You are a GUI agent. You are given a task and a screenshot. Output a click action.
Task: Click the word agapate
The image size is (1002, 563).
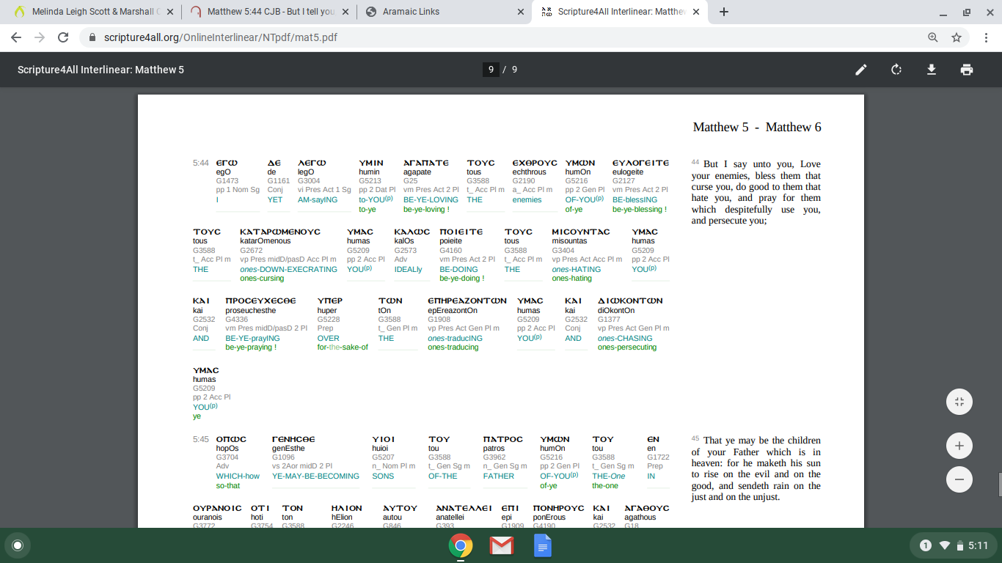[417, 172]
